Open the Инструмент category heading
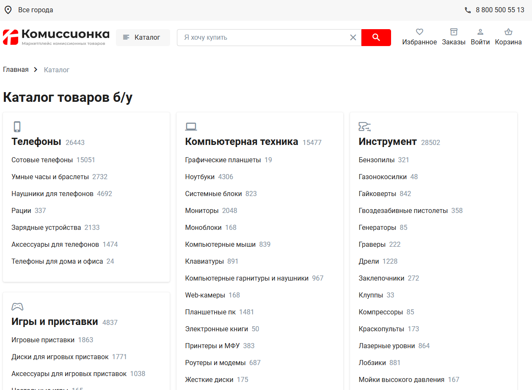Screen dimensions: 532x390 click(x=388, y=142)
